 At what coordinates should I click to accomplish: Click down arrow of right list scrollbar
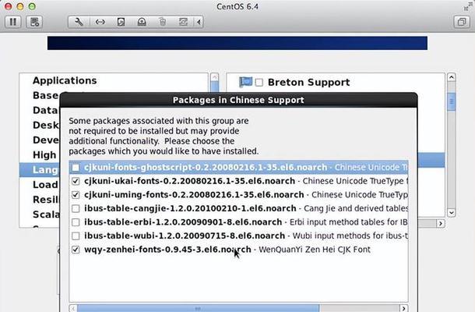pyautogui.click(x=452, y=212)
